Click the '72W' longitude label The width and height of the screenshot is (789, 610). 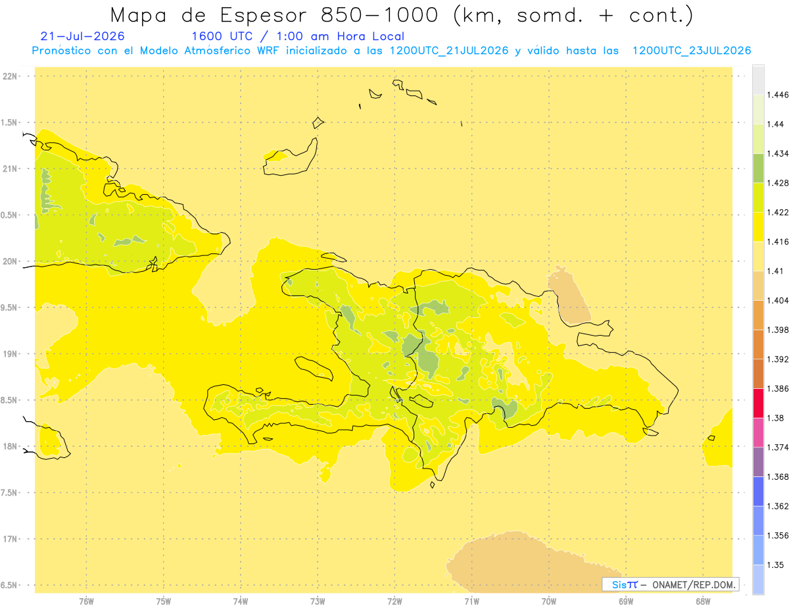point(394,601)
